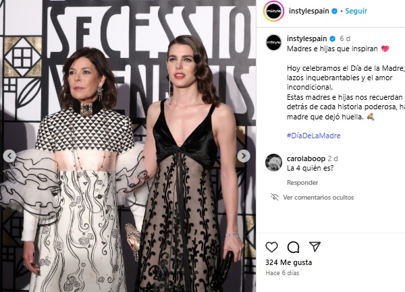This screenshot has width=405, height=292.
Task: Like the post with the heart icon
Action: 271,247
